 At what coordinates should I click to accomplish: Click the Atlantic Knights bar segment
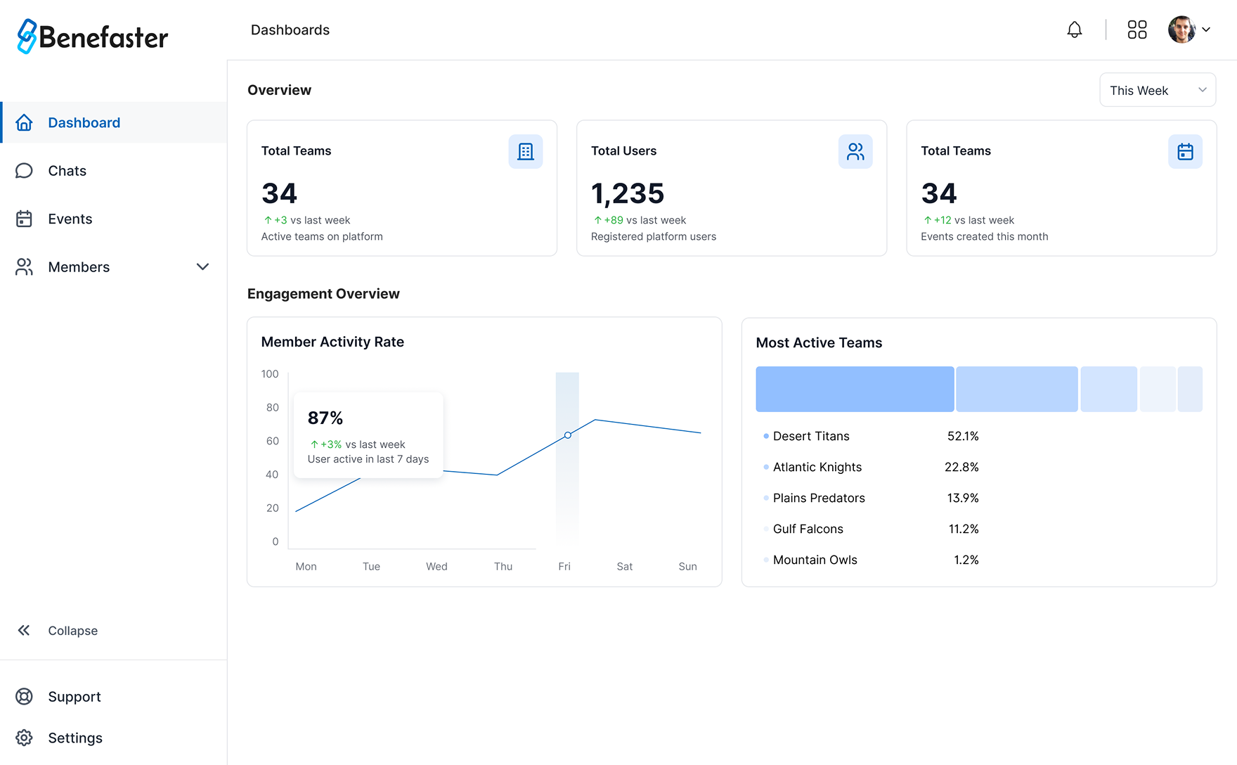[x=1016, y=389]
